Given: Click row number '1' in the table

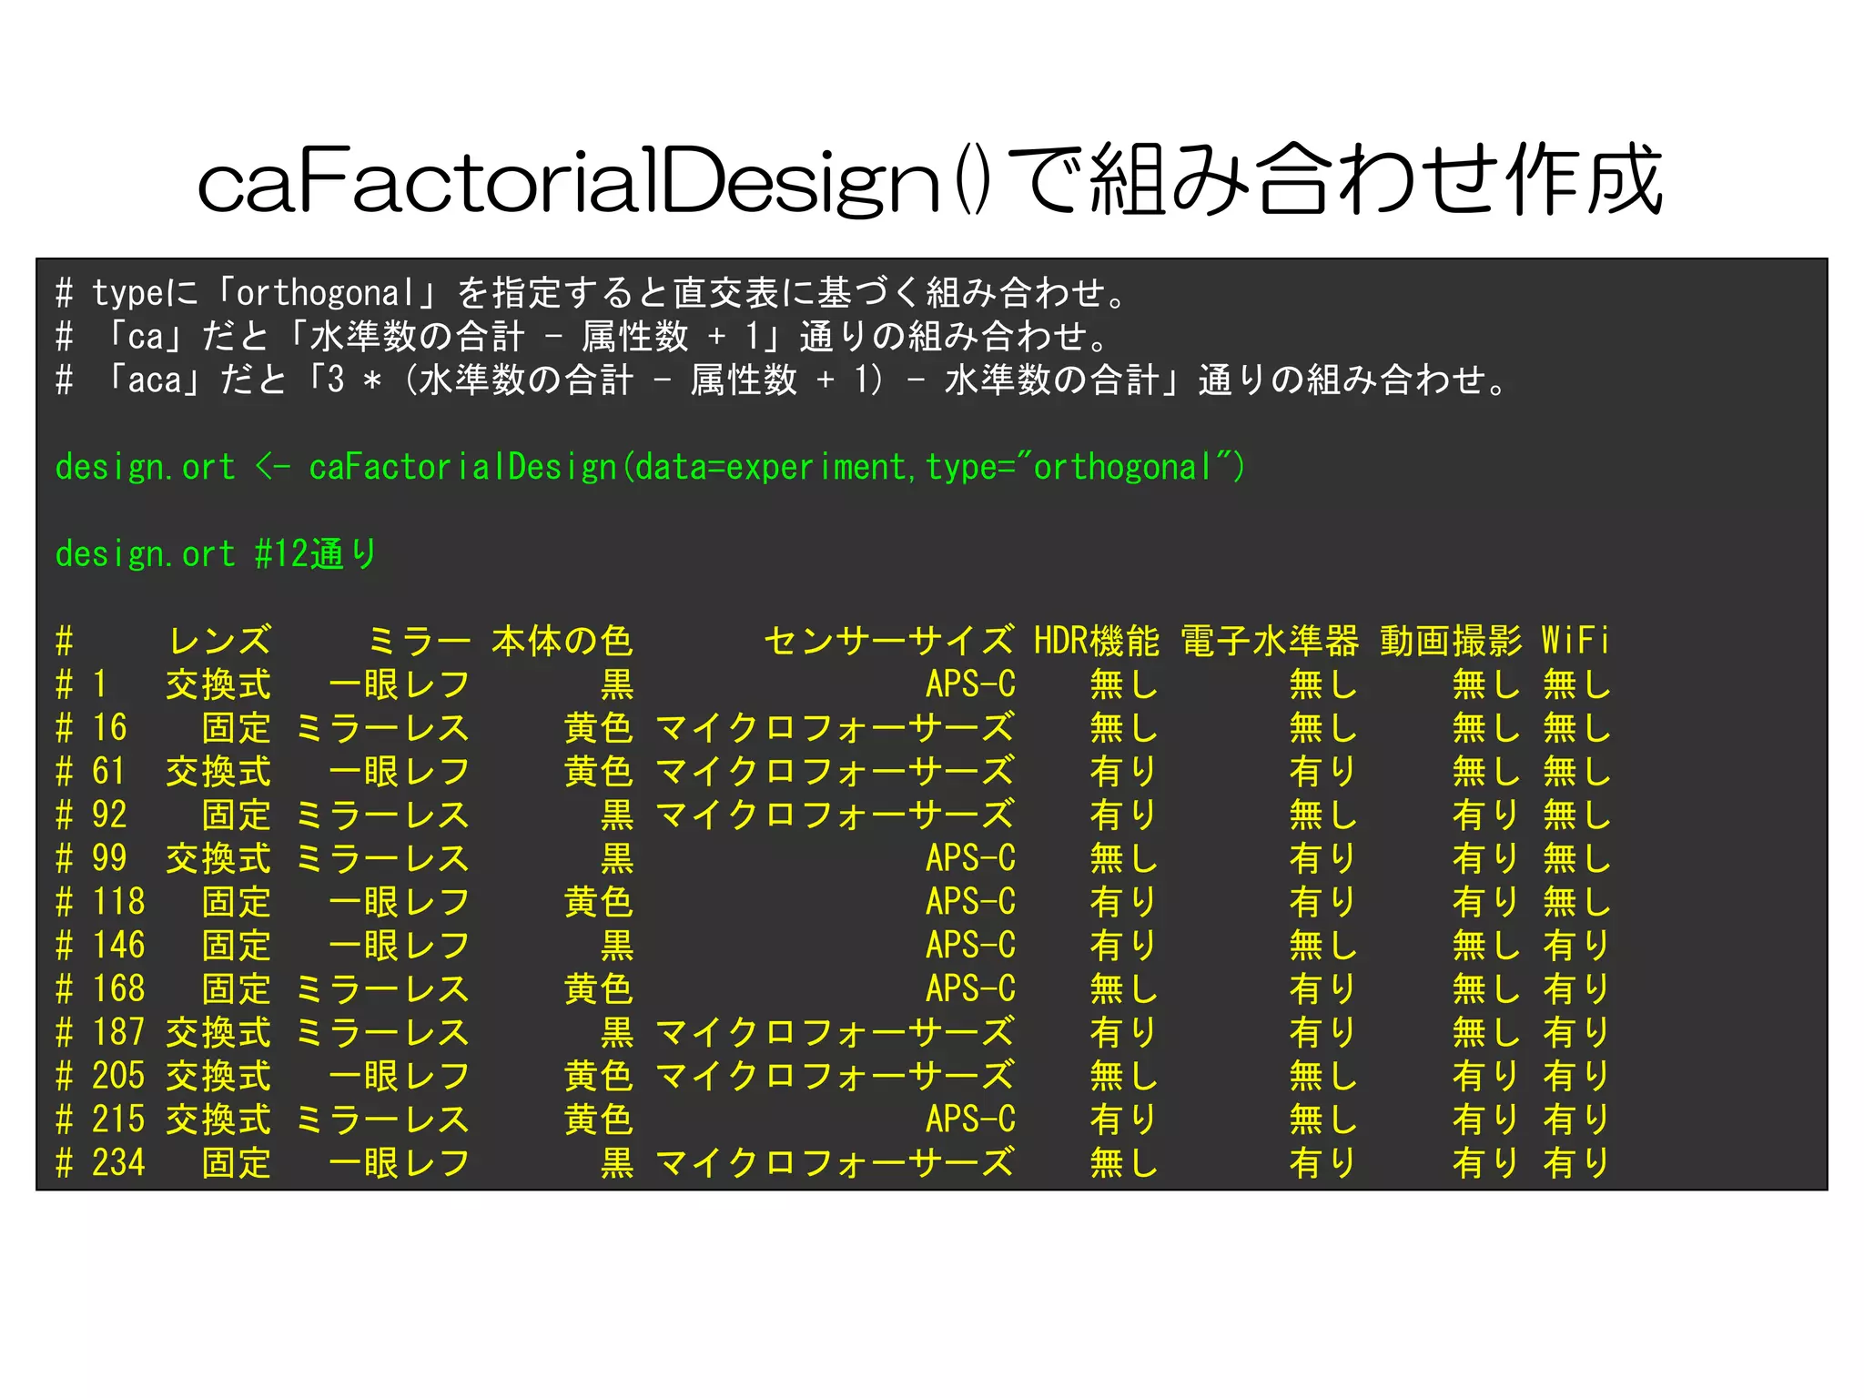Looking at the screenshot, I should (100, 684).
